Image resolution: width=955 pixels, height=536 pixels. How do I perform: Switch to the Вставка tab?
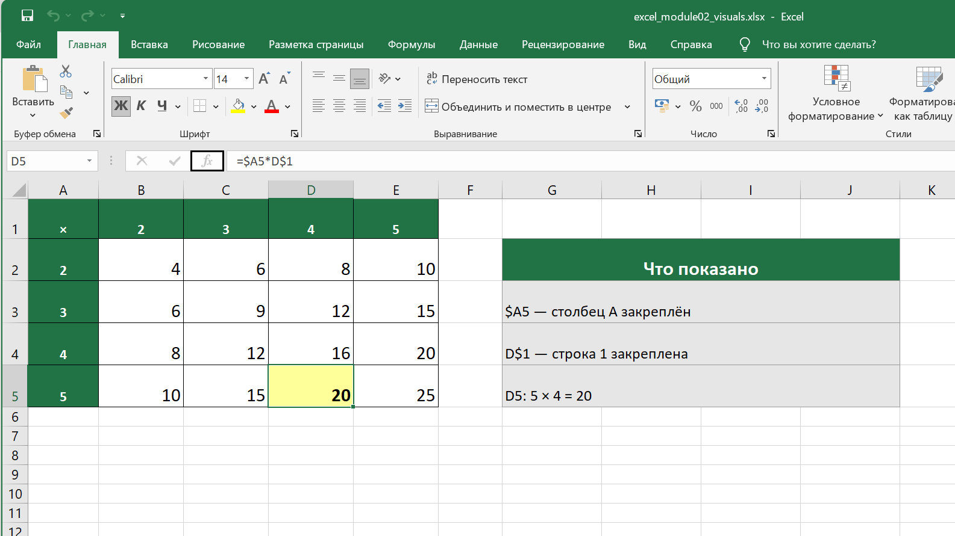coord(149,45)
